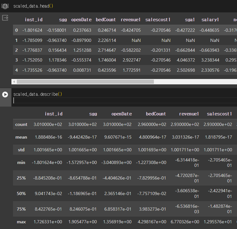Click value -0.582202 in row 2
The height and width of the screenshot is (229, 237).
click(131, 50)
